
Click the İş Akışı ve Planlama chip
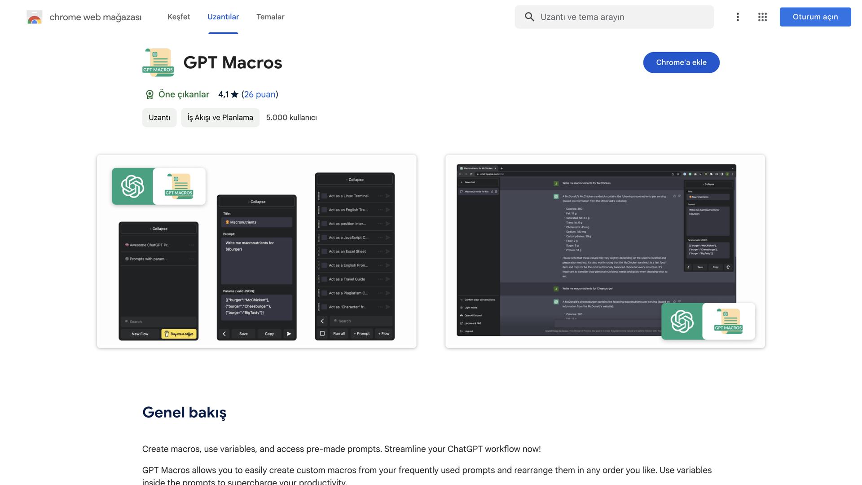(220, 118)
